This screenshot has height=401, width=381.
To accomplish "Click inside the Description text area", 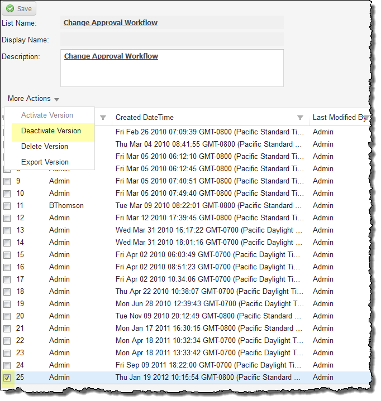I will [x=172, y=68].
